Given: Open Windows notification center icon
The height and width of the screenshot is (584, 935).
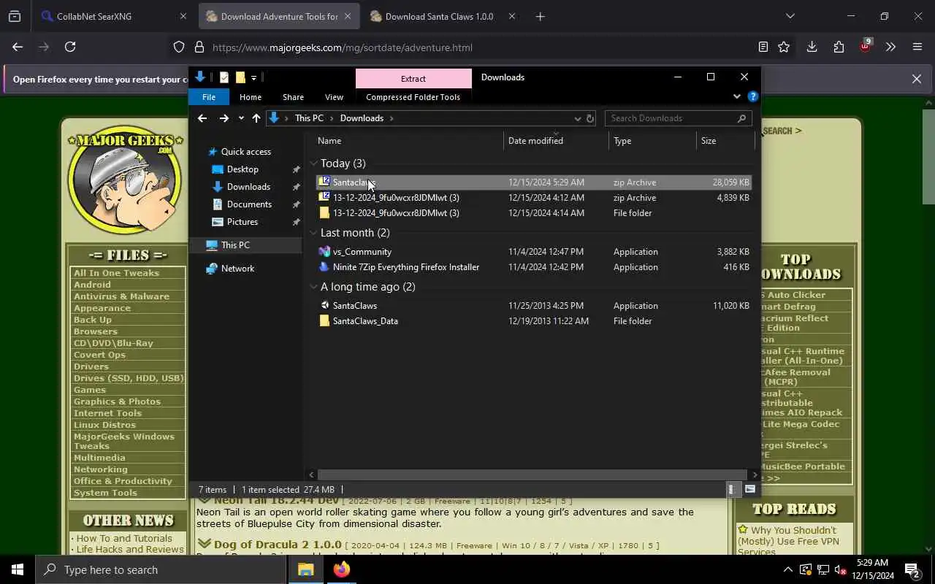Looking at the screenshot, I should [912, 569].
